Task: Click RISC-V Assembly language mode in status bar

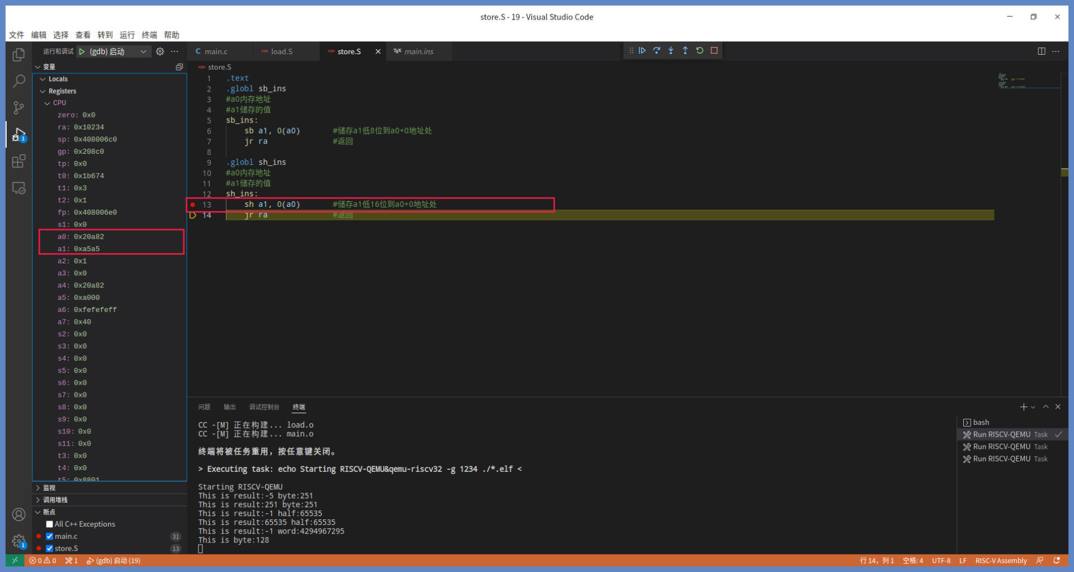Action: pos(1001,560)
